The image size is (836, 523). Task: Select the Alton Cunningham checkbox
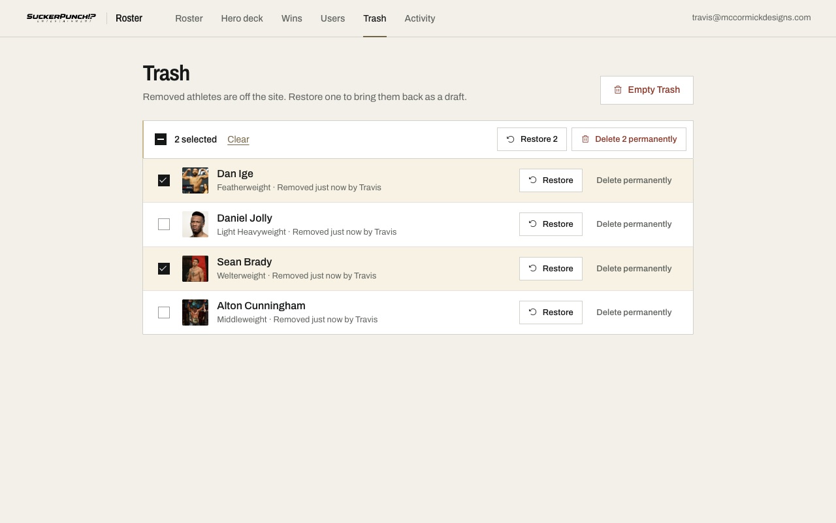pyautogui.click(x=164, y=312)
